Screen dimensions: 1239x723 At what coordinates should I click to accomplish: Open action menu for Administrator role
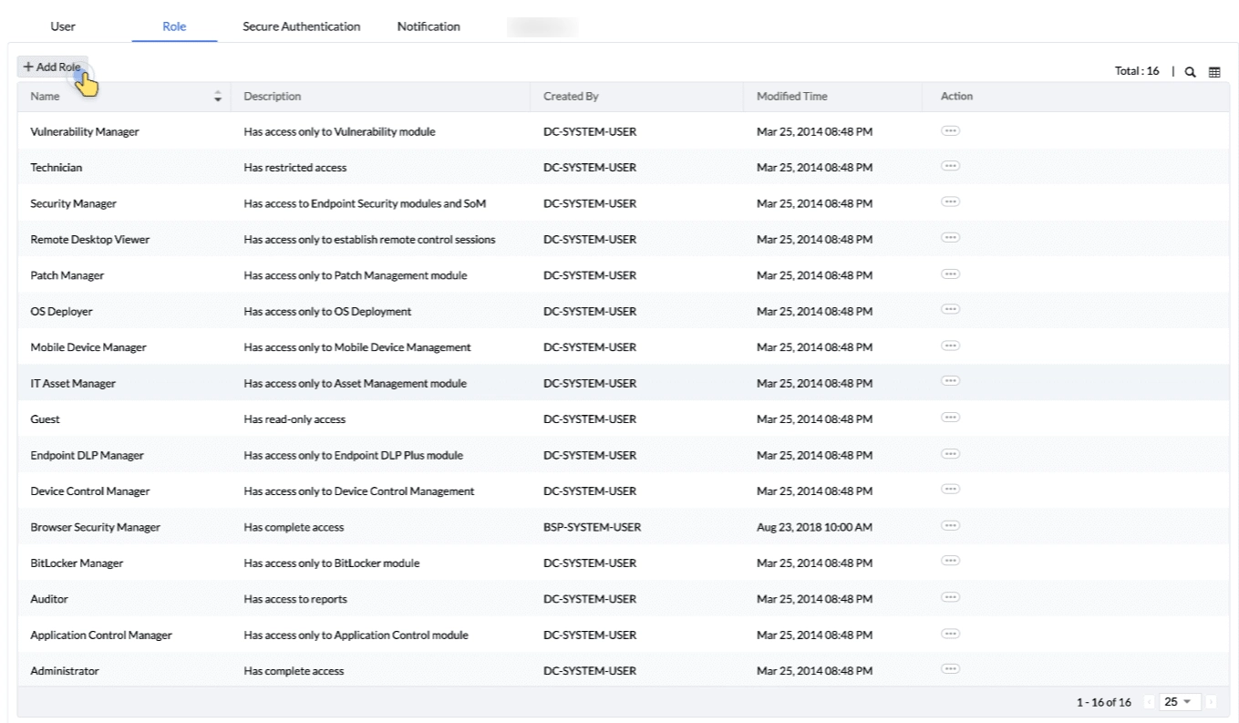click(x=951, y=670)
